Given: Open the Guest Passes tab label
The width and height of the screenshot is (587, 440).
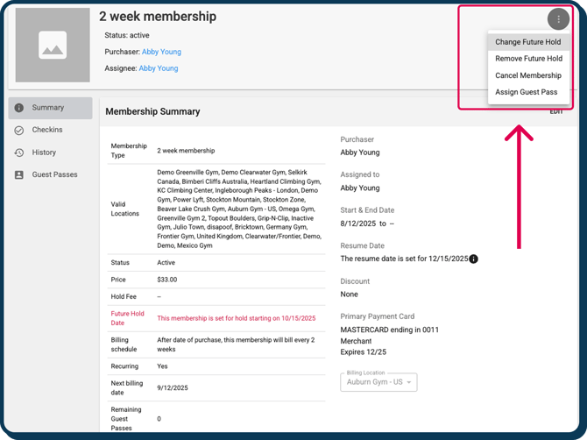Looking at the screenshot, I should pyautogui.click(x=54, y=174).
